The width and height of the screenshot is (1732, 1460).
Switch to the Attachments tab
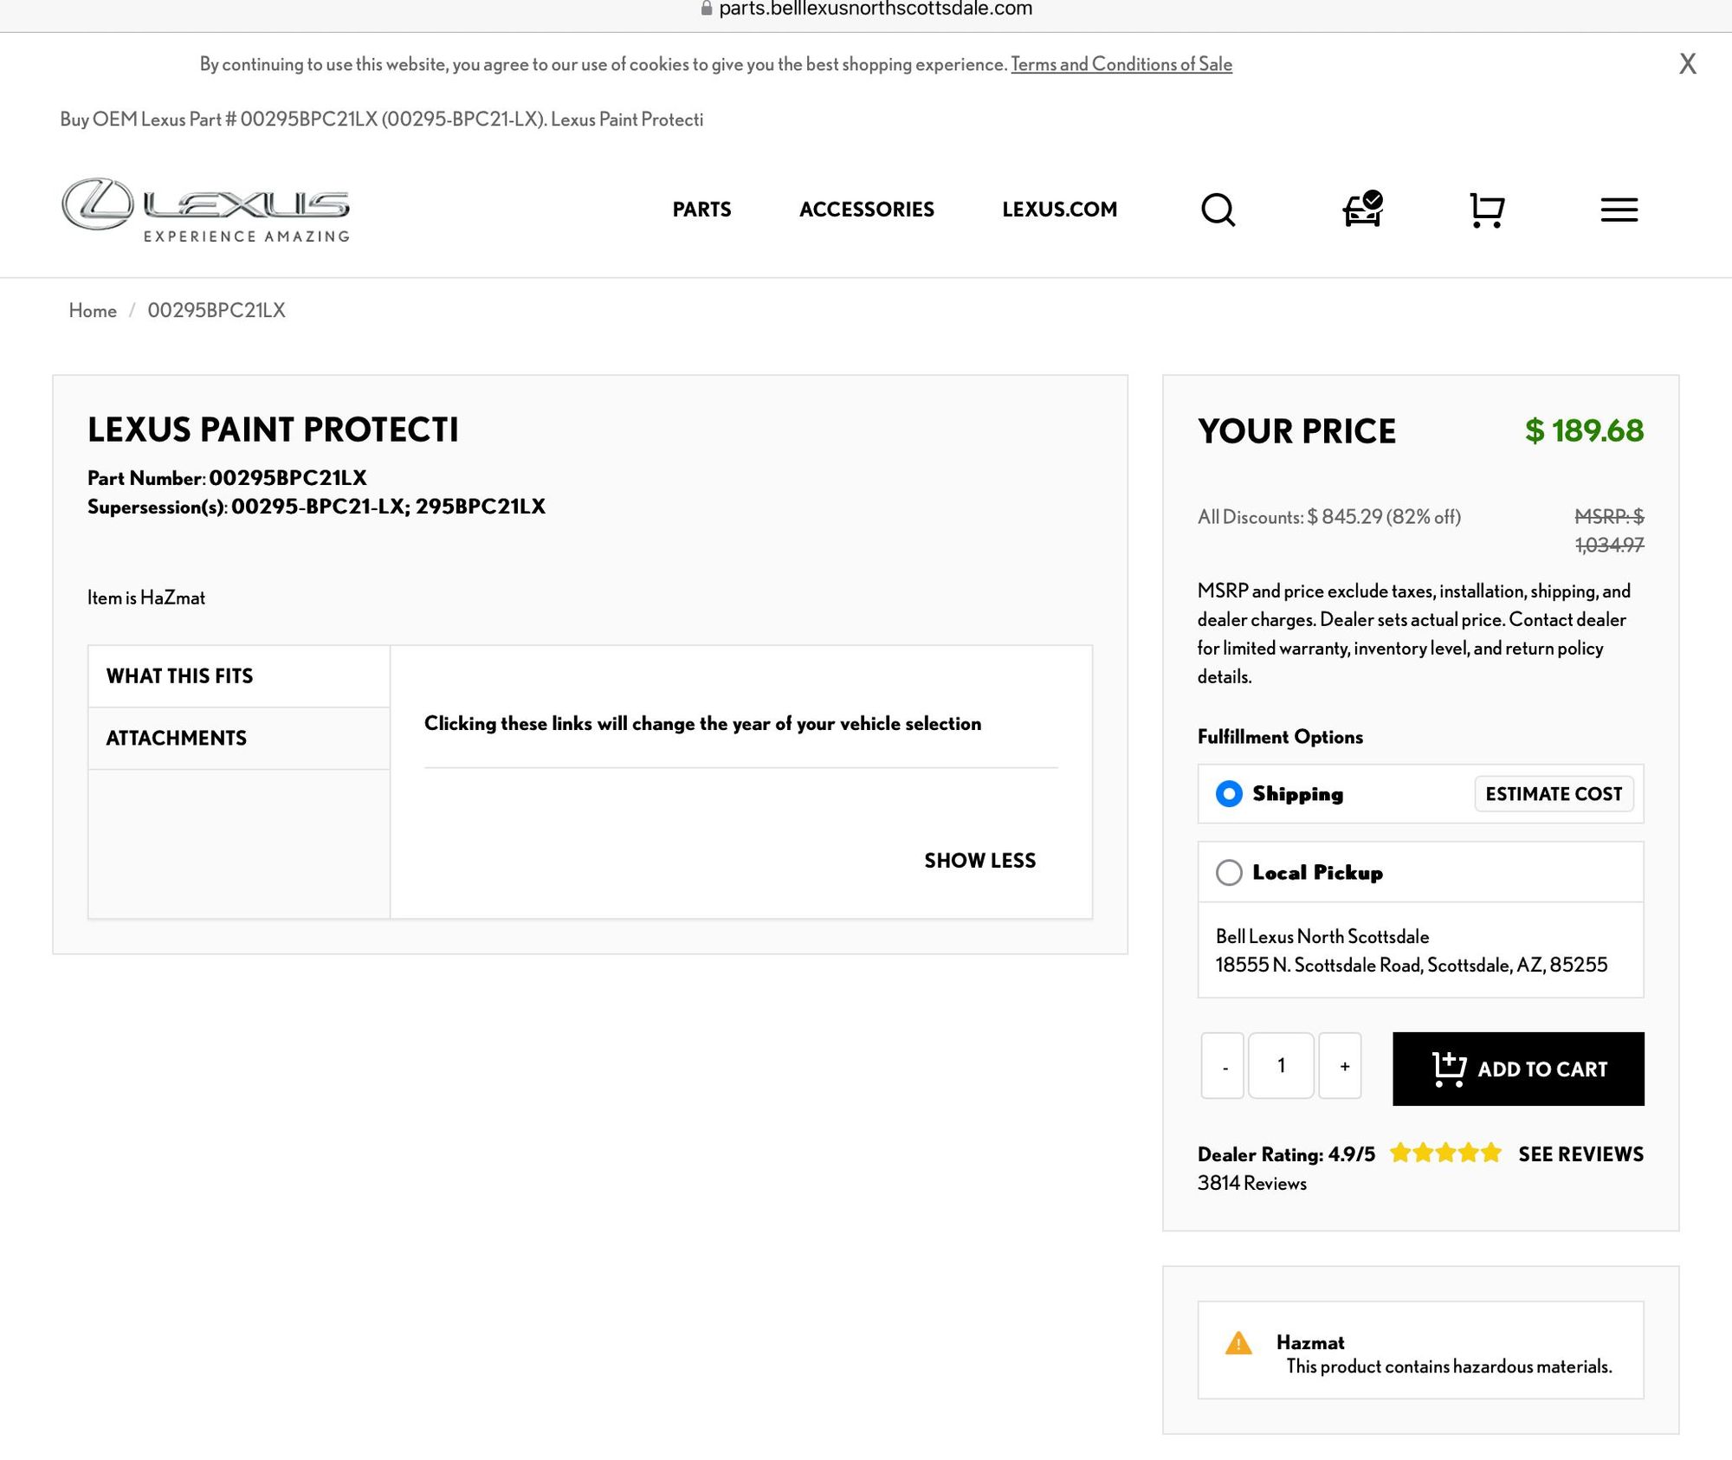(x=177, y=738)
